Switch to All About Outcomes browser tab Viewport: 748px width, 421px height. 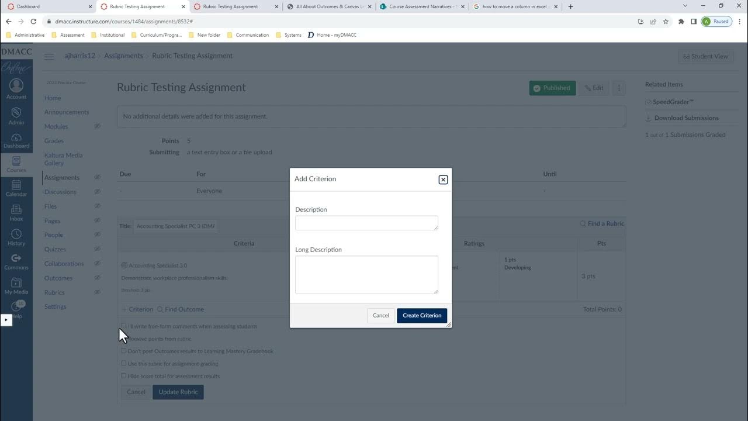(x=330, y=6)
